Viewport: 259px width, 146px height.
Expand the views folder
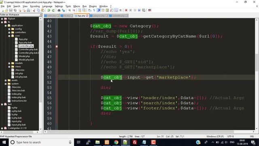(9, 67)
